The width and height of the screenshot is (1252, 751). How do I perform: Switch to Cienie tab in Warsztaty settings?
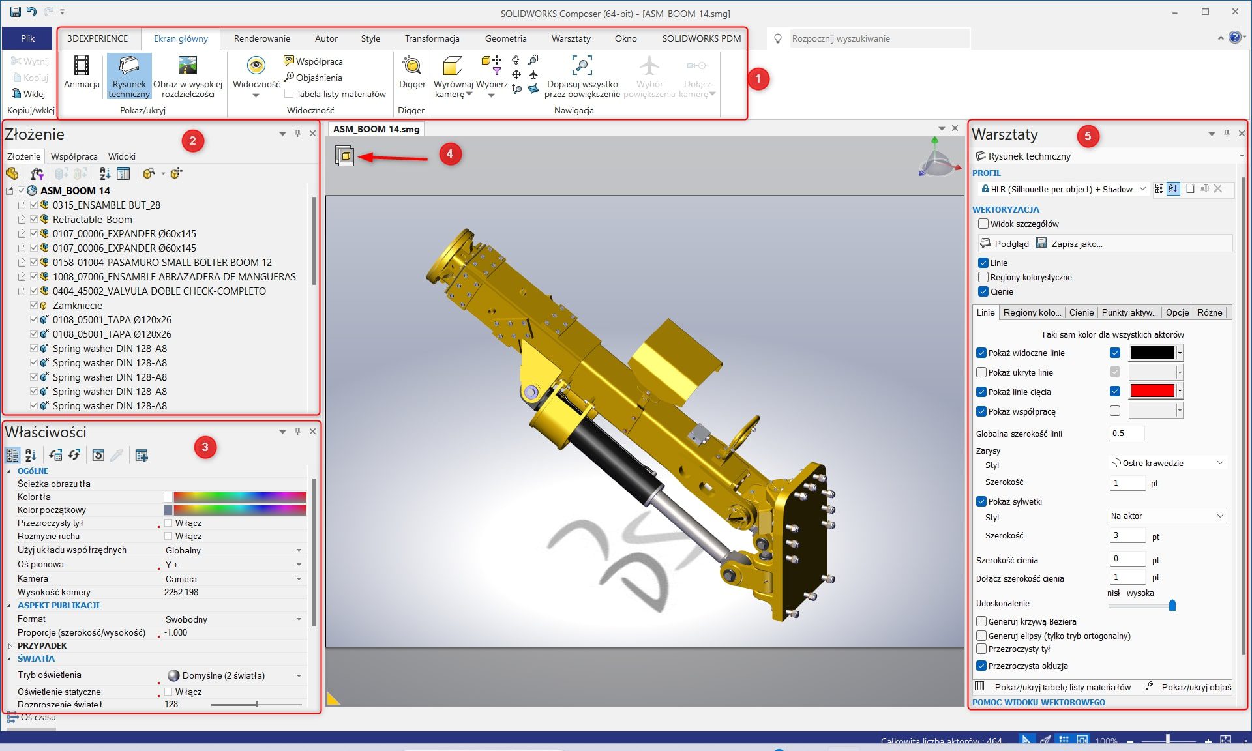(x=1081, y=312)
